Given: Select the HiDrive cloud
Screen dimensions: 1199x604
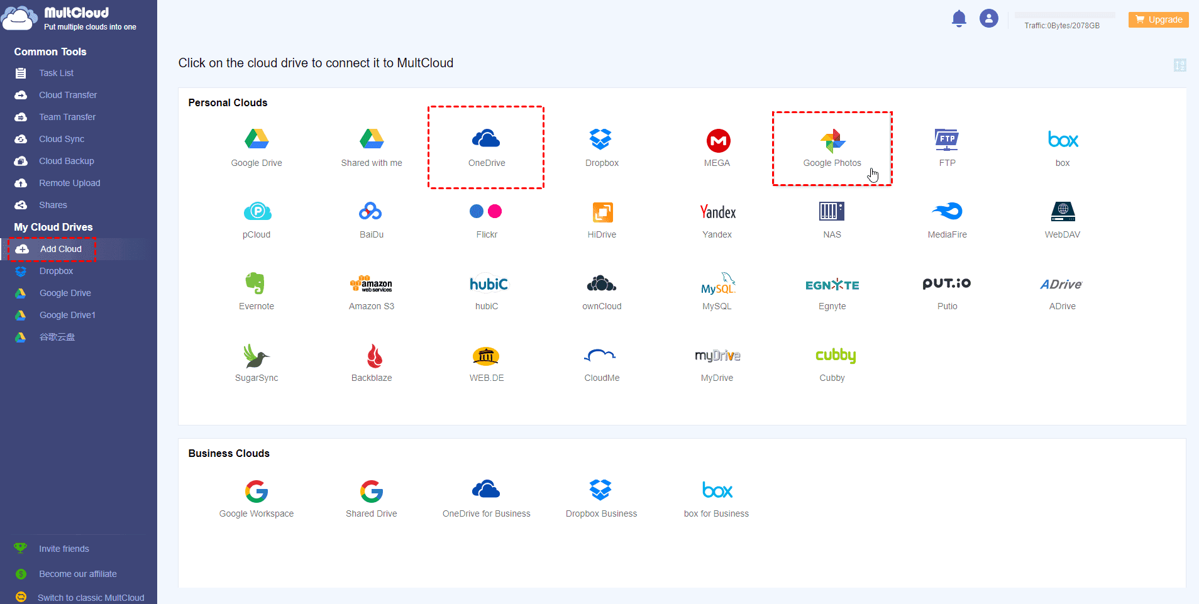Looking at the screenshot, I should click(602, 220).
